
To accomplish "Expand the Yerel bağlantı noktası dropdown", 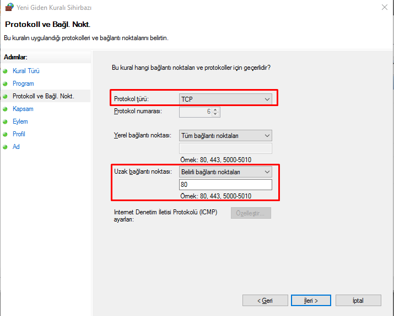I will click(x=225, y=136).
